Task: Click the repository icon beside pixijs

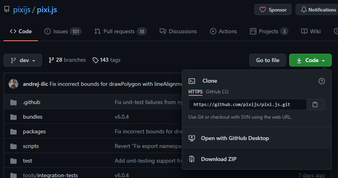Action: coord(7,9)
